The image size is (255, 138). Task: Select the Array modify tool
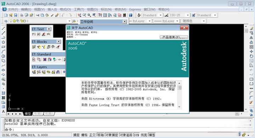click(x=251, y=47)
